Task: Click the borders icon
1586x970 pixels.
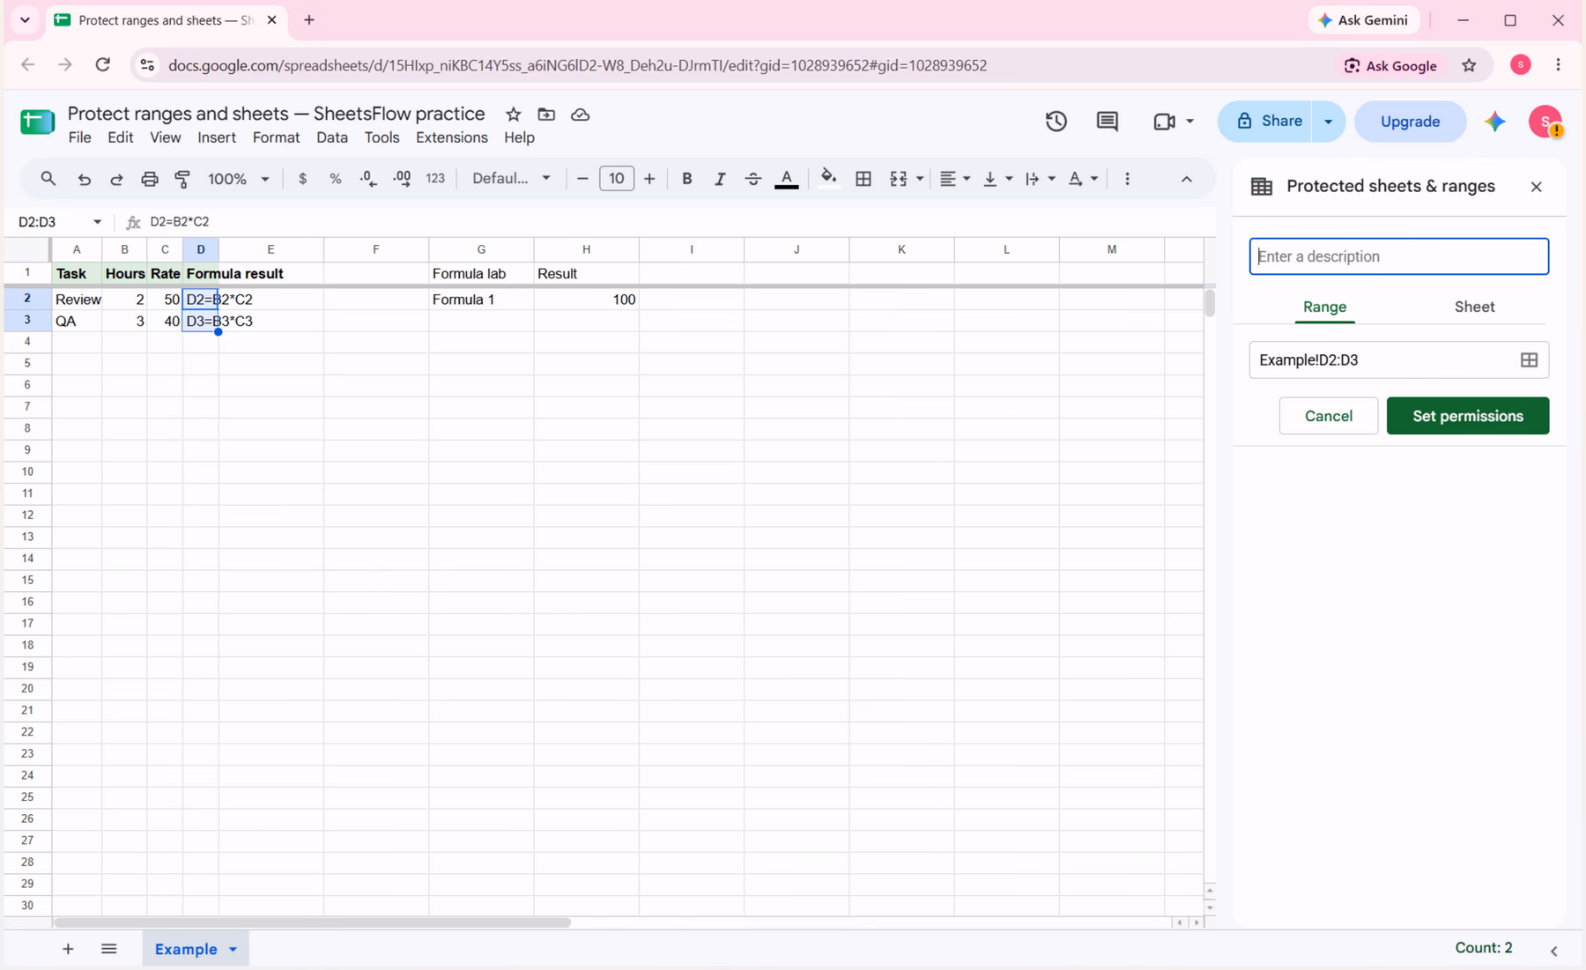Action: click(x=863, y=179)
